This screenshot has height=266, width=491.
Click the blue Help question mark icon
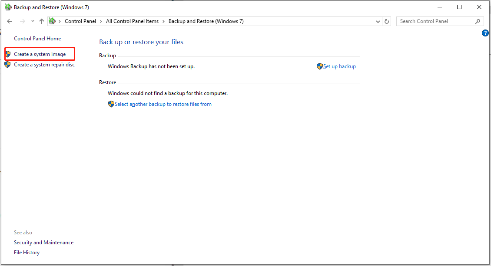pos(485,33)
